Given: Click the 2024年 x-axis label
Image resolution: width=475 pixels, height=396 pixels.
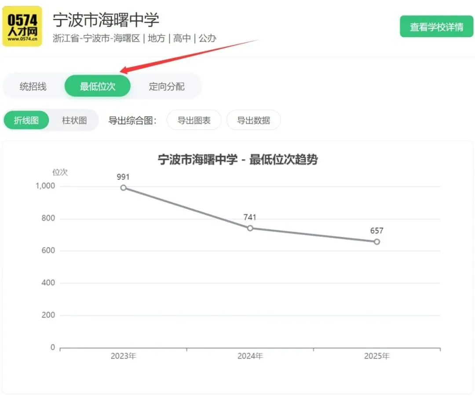Looking at the screenshot, I should (x=250, y=356).
